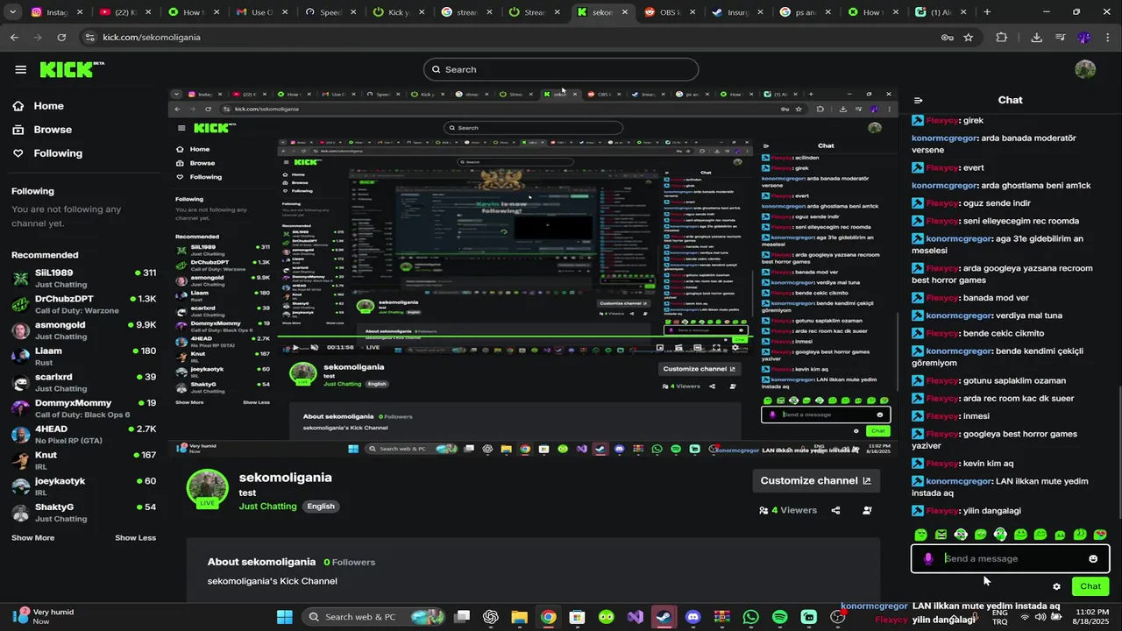
Task: Open Google Chrome from taskbar
Action: point(548,617)
